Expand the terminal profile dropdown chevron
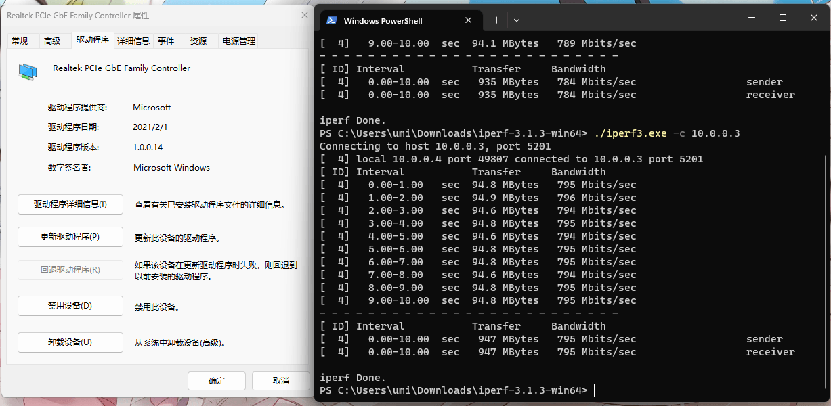The image size is (831, 406). coord(517,20)
